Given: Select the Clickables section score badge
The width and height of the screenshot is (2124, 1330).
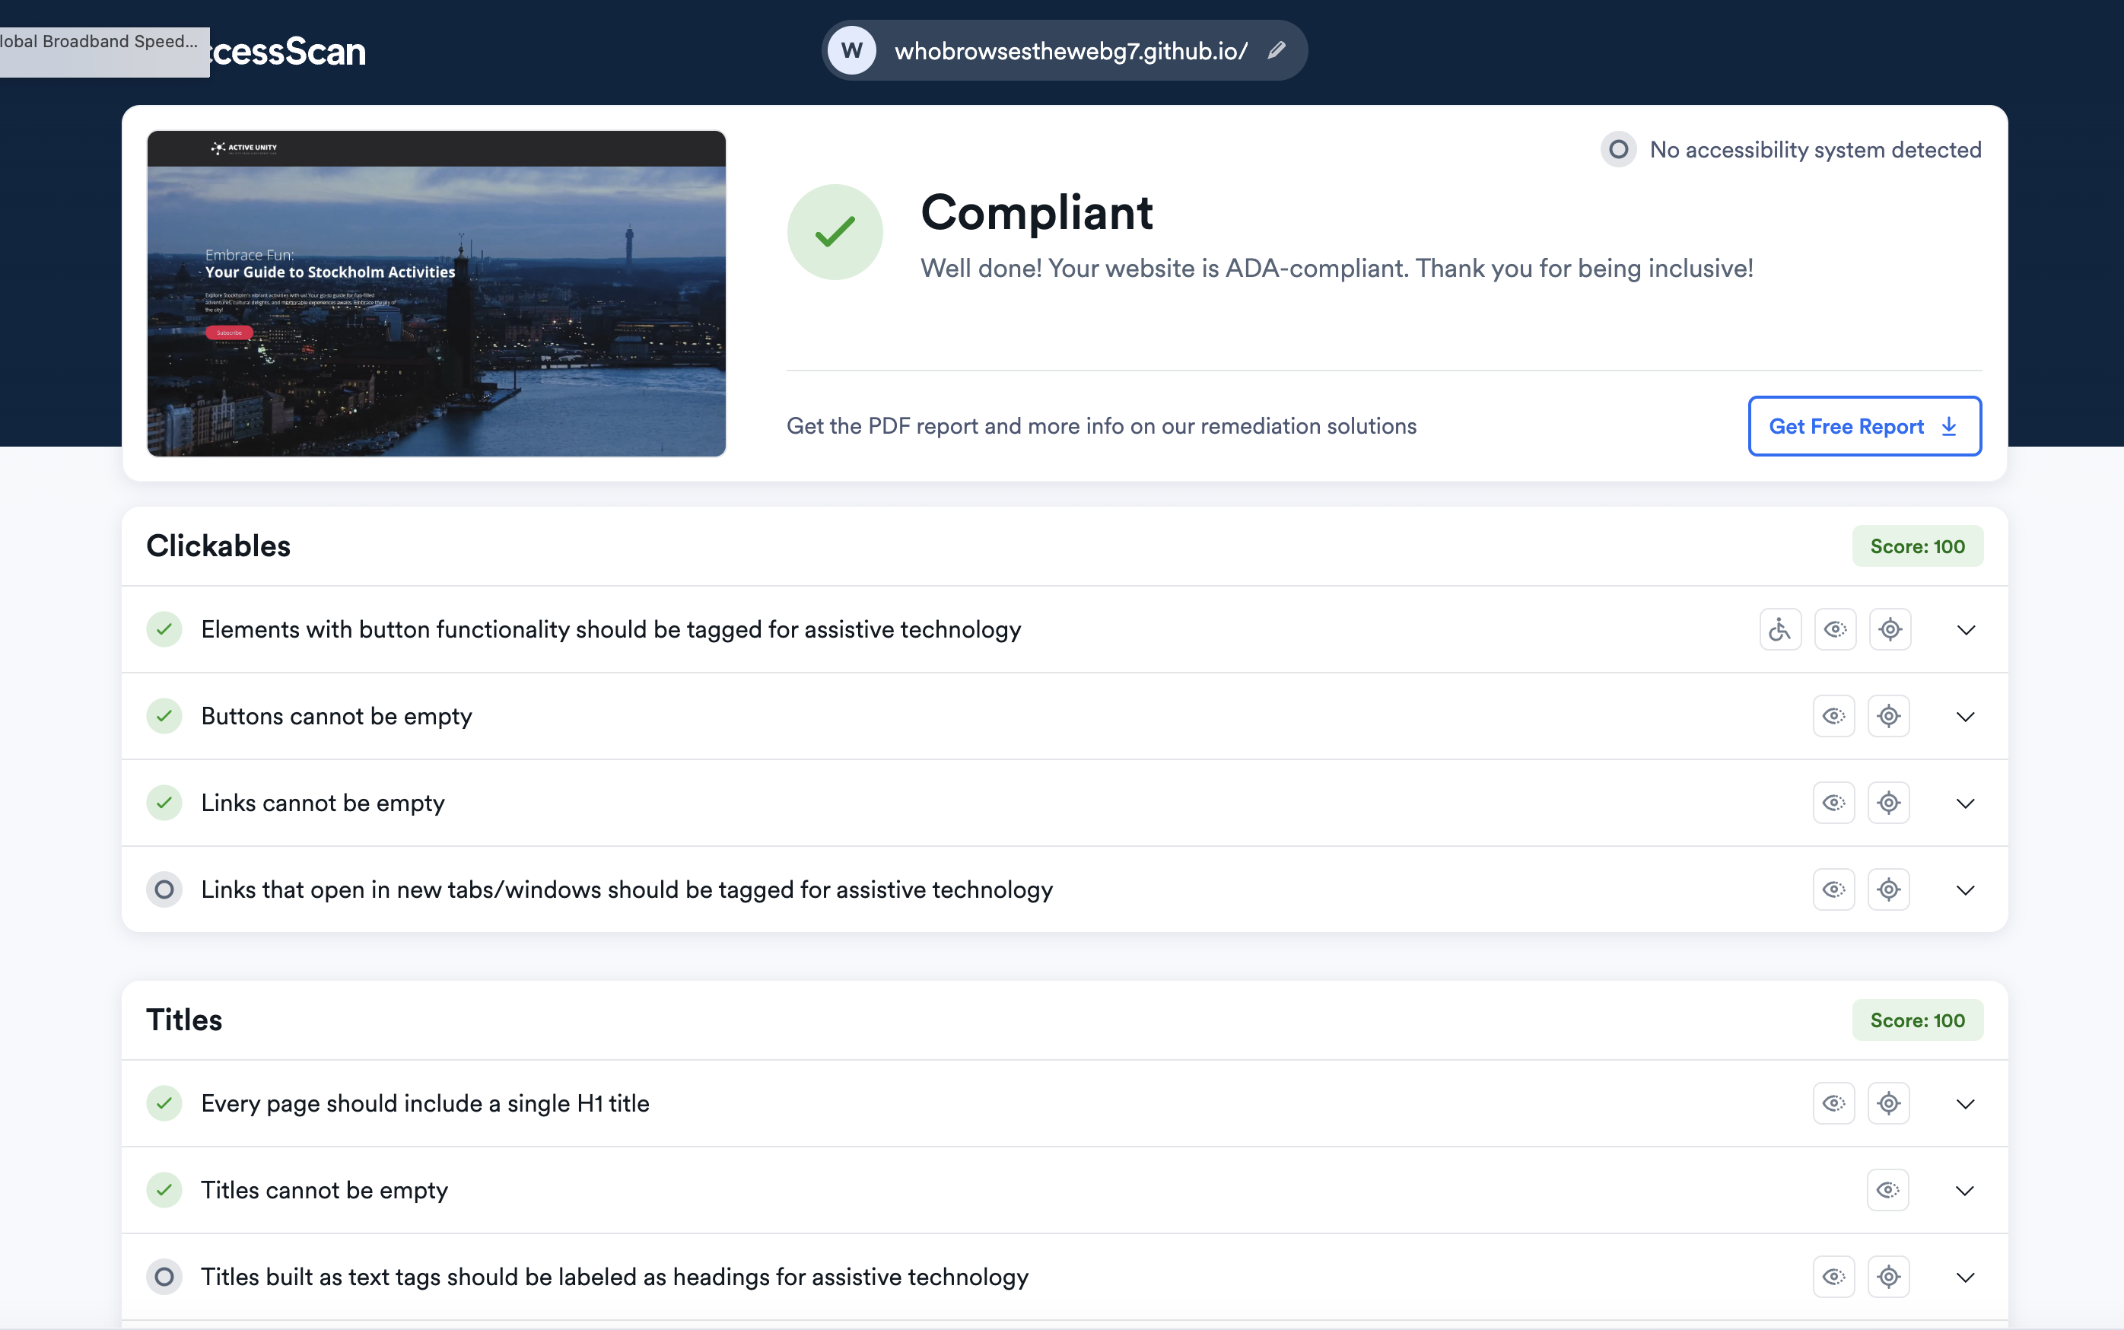Looking at the screenshot, I should coord(1919,546).
